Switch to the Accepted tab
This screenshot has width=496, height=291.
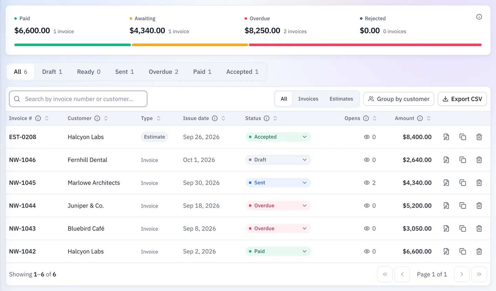(x=242, y=72)
